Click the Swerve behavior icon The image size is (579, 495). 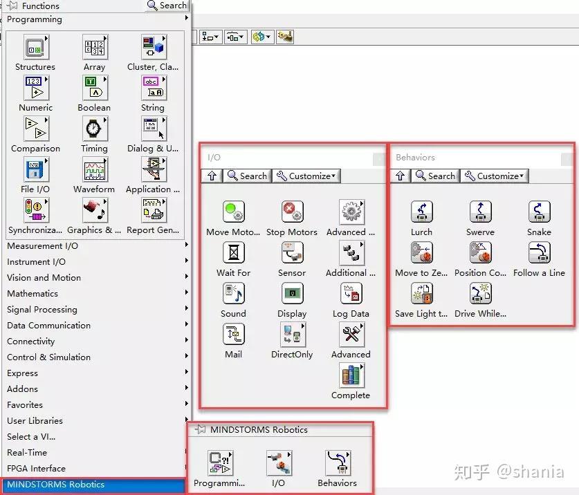(480, 212)
